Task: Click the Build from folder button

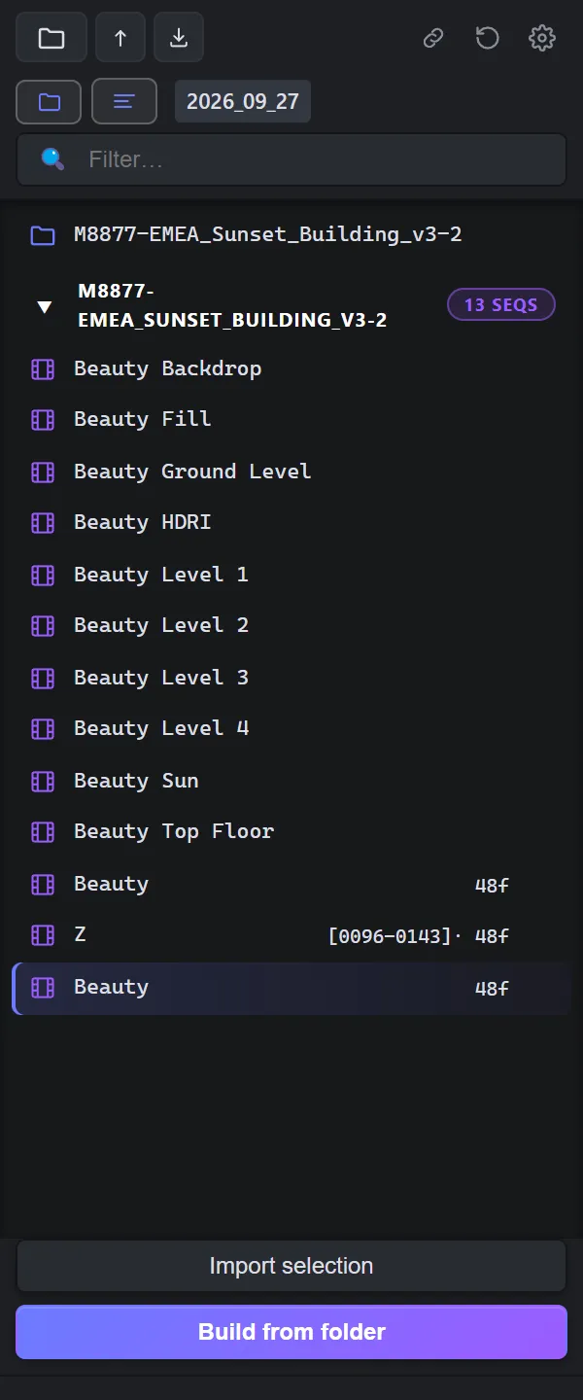Action: tap(291, 1332)
